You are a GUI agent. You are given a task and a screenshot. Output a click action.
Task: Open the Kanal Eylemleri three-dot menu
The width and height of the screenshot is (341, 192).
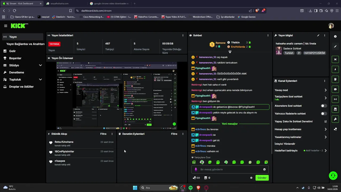tap(324, 81)
